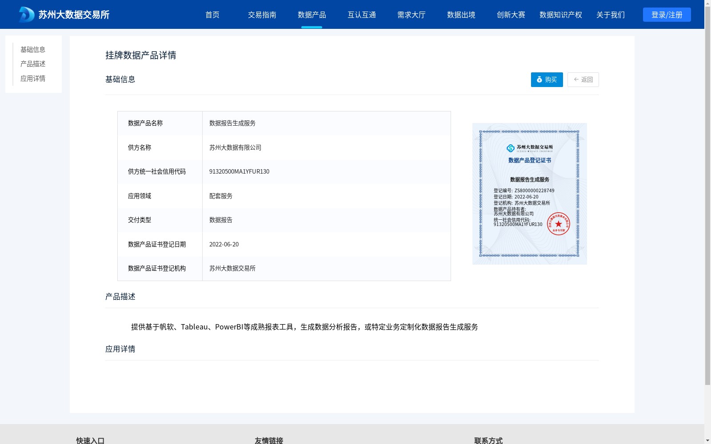Select credit code 91320500MA1YFUR130 in table
The width and height of the screenshot is (711, 444).
pos(239,171)
